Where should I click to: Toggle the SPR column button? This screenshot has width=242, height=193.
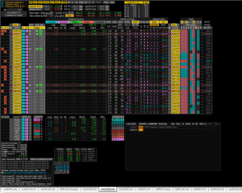[109, 22]
